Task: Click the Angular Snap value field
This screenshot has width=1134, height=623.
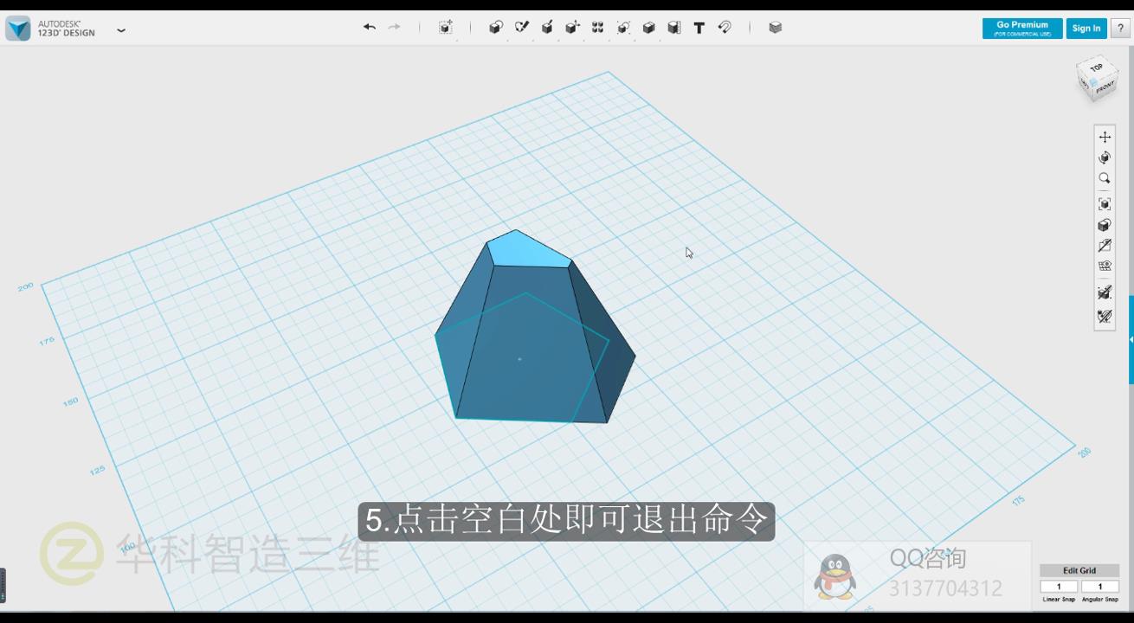Action: tap(1100, 587)
